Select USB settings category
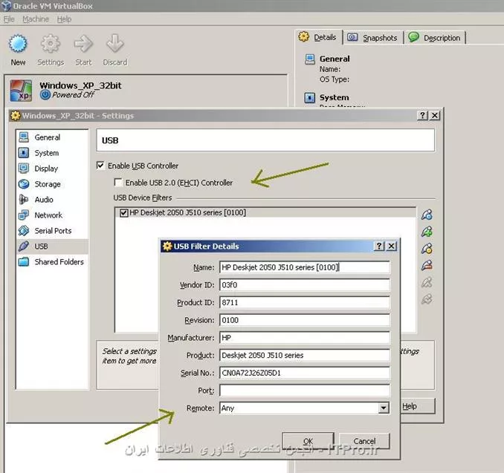 coord(52,247)
